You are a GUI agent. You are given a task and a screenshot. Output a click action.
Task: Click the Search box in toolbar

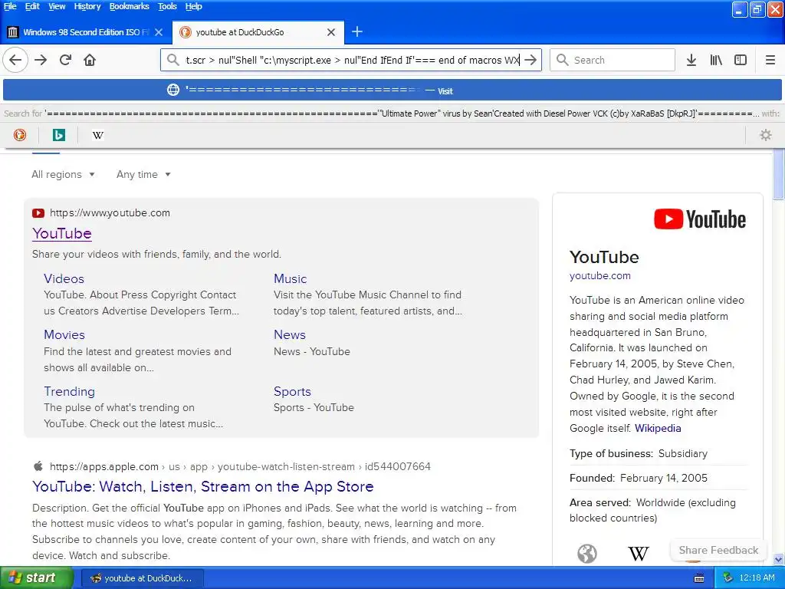613,60
